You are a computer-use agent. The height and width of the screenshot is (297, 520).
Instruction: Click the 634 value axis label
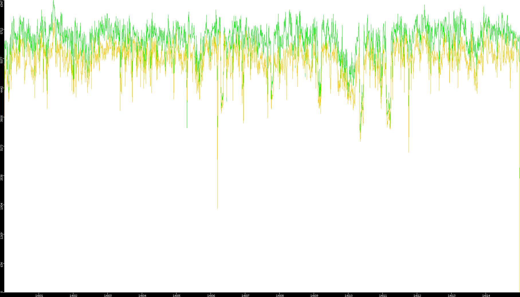(x=2, y=265)
